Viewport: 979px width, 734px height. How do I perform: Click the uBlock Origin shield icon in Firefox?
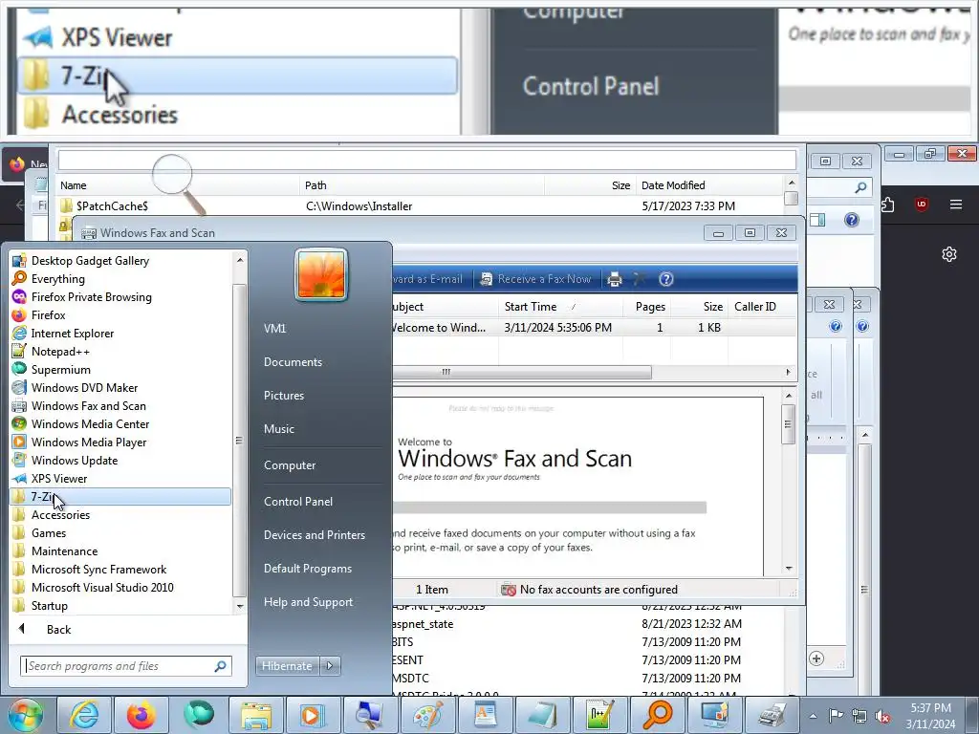[x=922, y=205]
